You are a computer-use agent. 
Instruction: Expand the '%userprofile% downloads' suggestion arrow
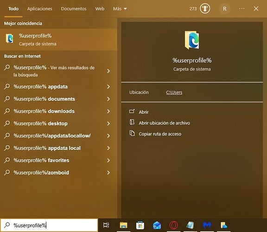click(108, 111)
